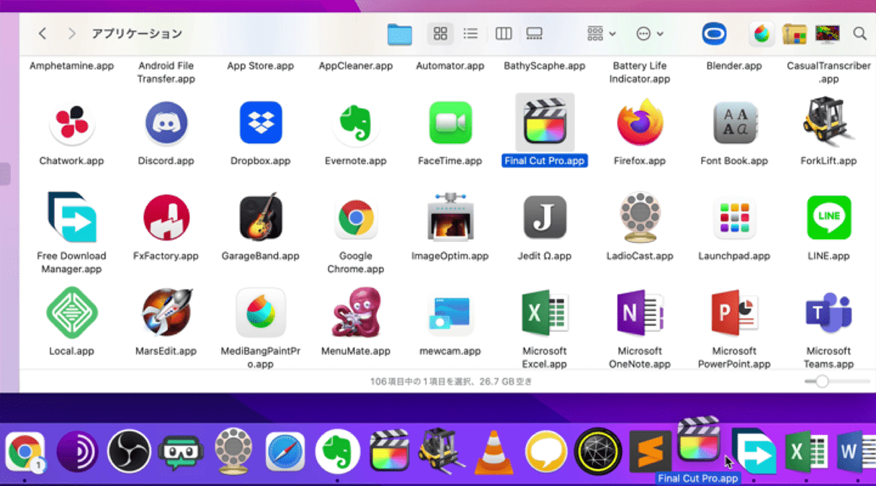Click the monitor toolbar shortcut icon

coord(828,33)
